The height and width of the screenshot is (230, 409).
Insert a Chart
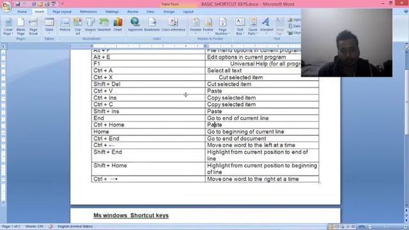[118, 25]
